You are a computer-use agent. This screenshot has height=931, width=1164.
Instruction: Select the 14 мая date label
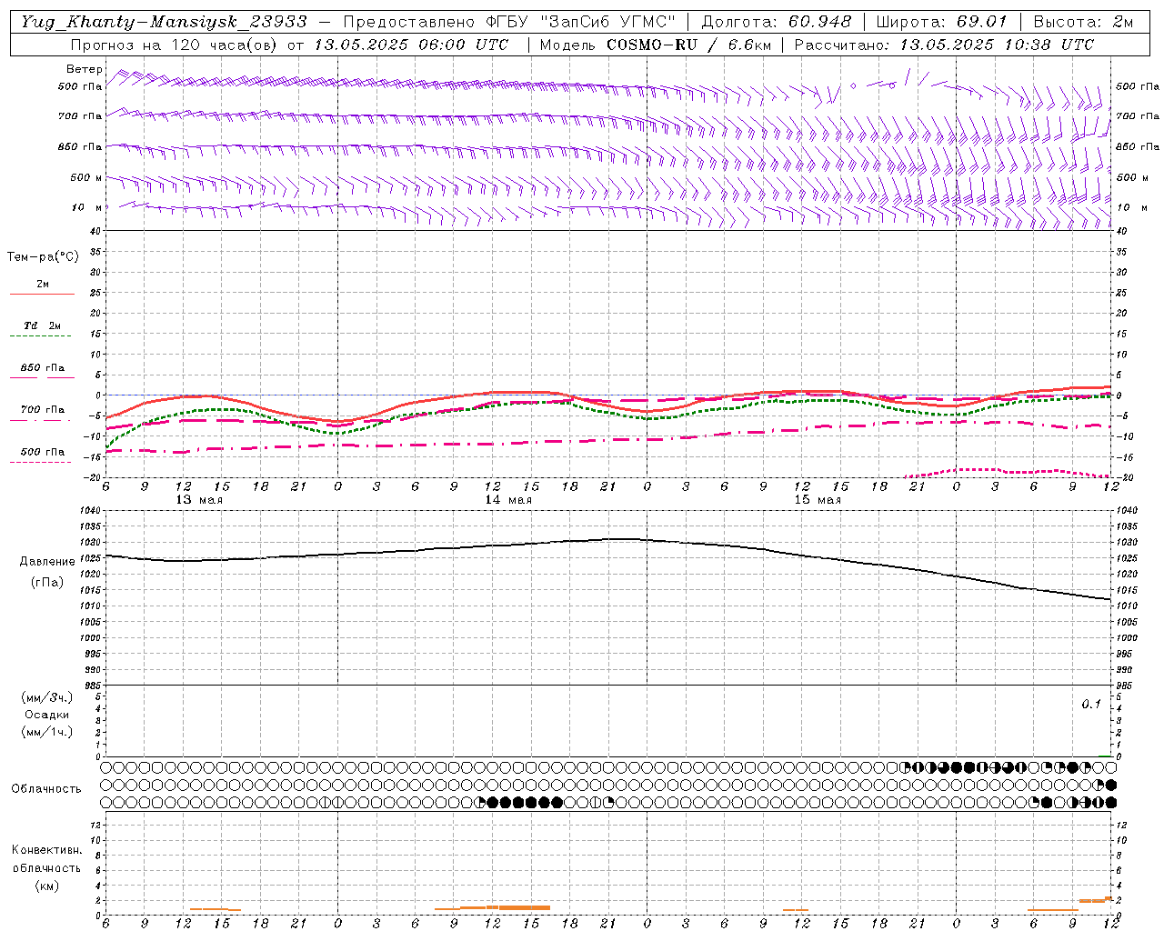pos(508,500)
